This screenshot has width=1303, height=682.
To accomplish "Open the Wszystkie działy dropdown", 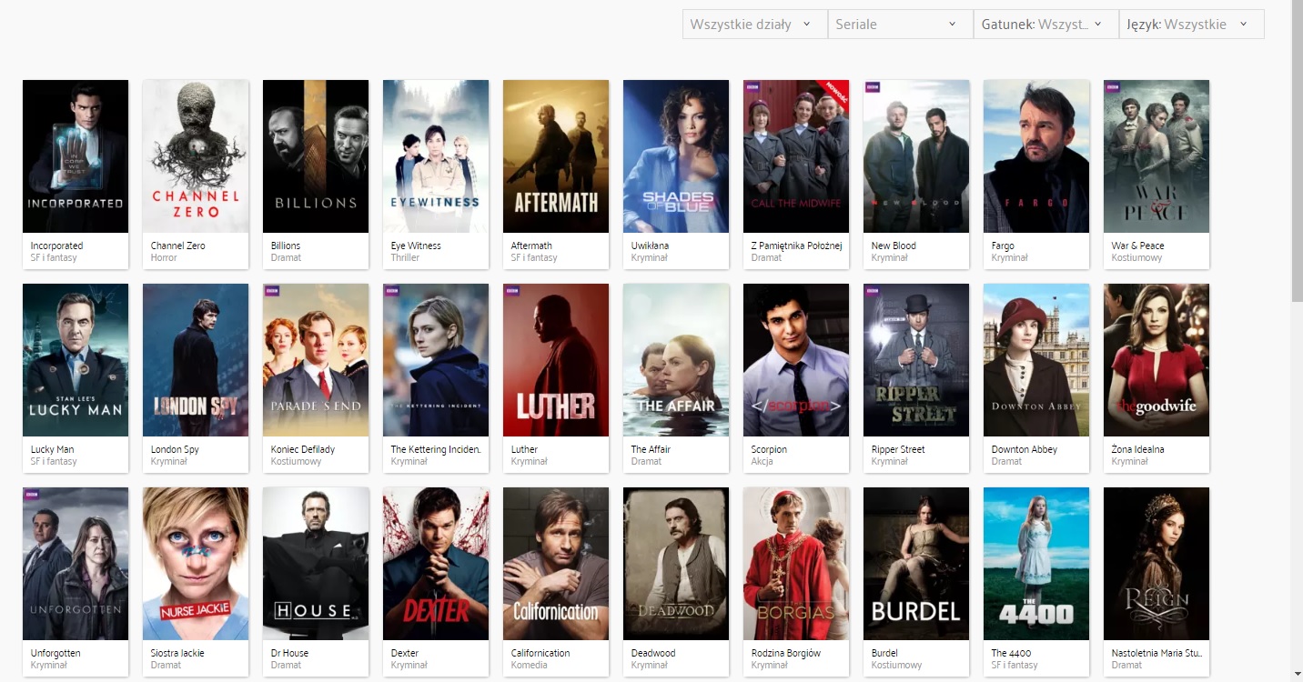I will (754, 25).
